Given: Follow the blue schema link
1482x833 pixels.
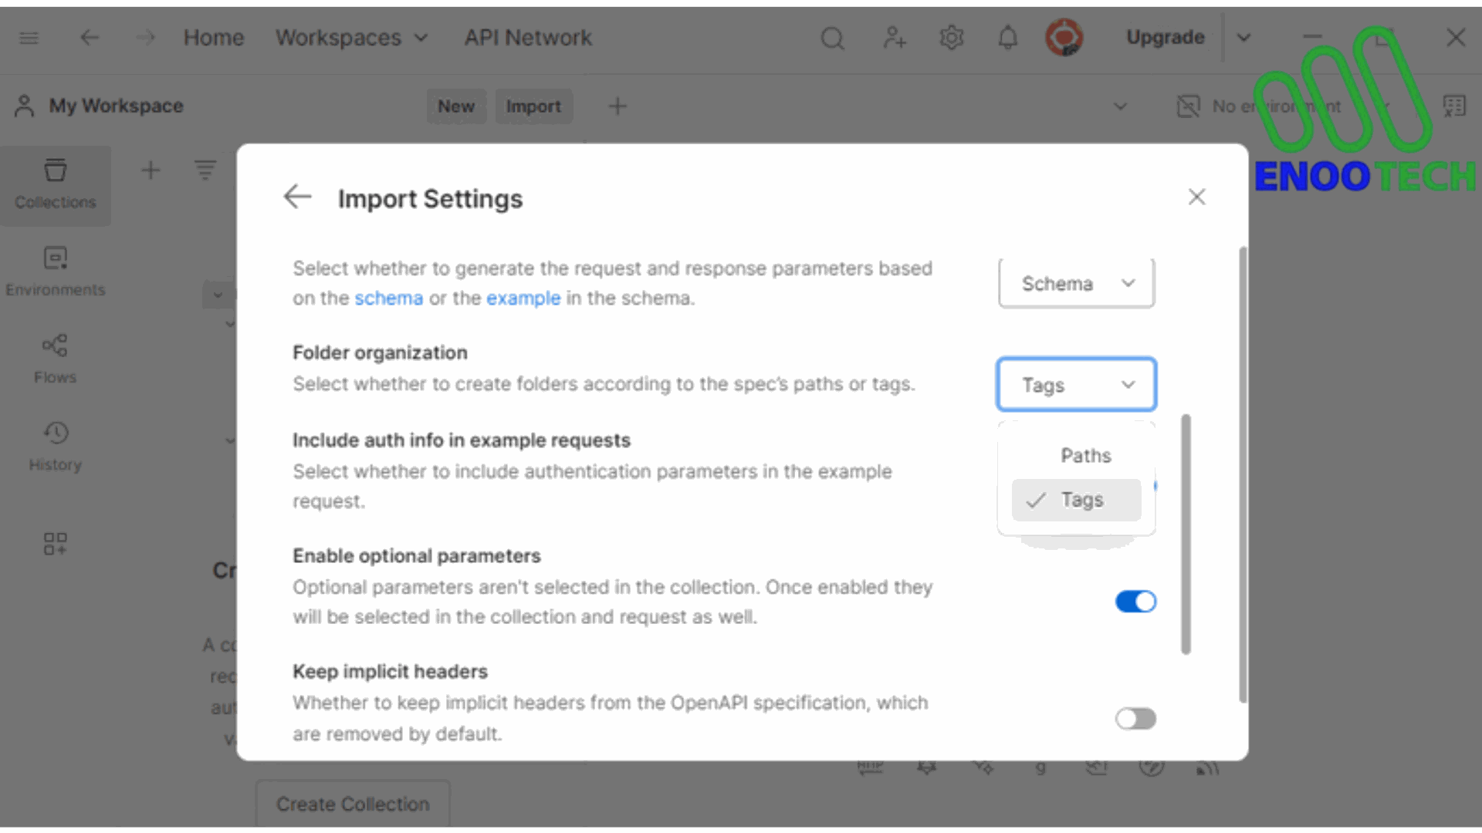Looking at the screenshot, I should click(x=388, y=298).
